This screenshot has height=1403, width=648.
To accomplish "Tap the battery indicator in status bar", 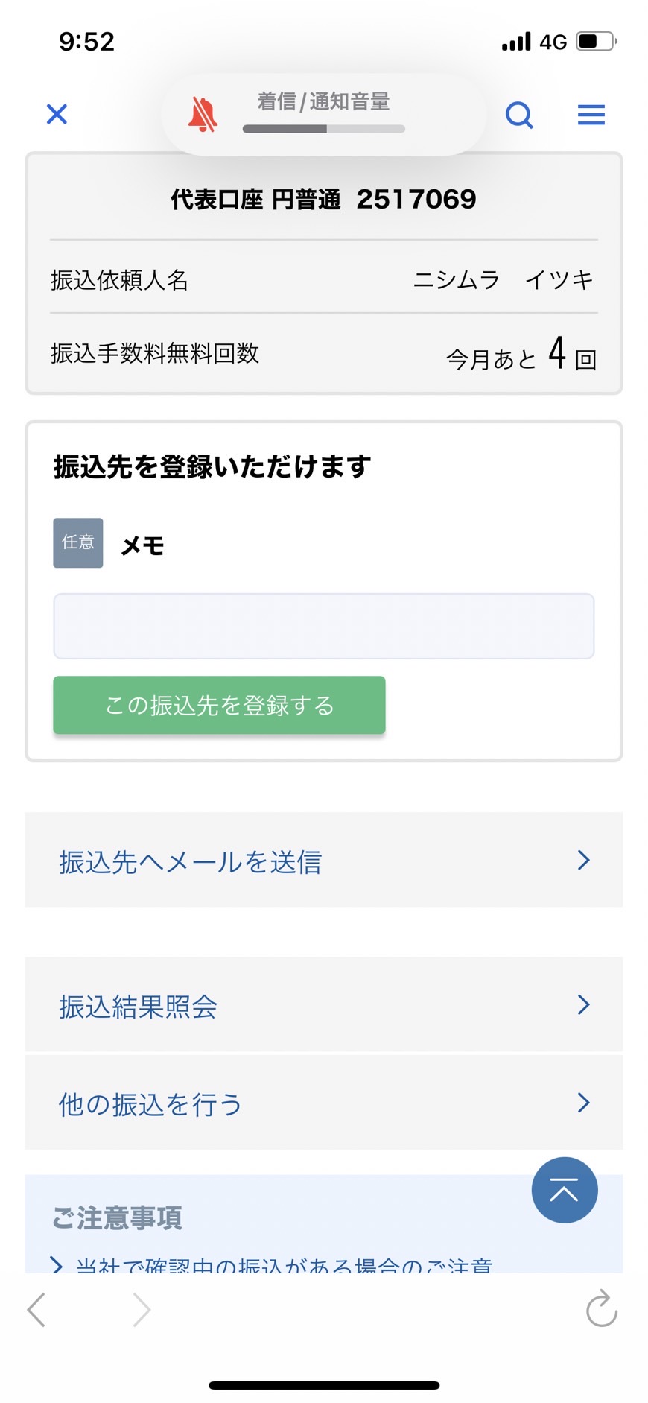I will tap(597, 41).
